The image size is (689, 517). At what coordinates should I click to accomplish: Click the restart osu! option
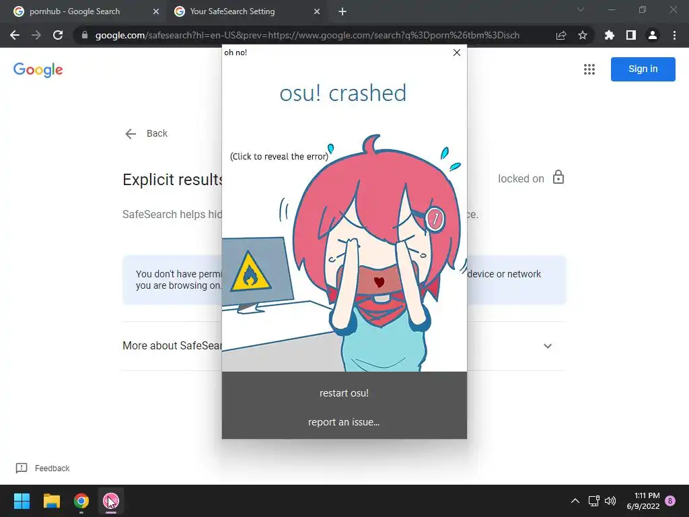(x=344, y=393)
